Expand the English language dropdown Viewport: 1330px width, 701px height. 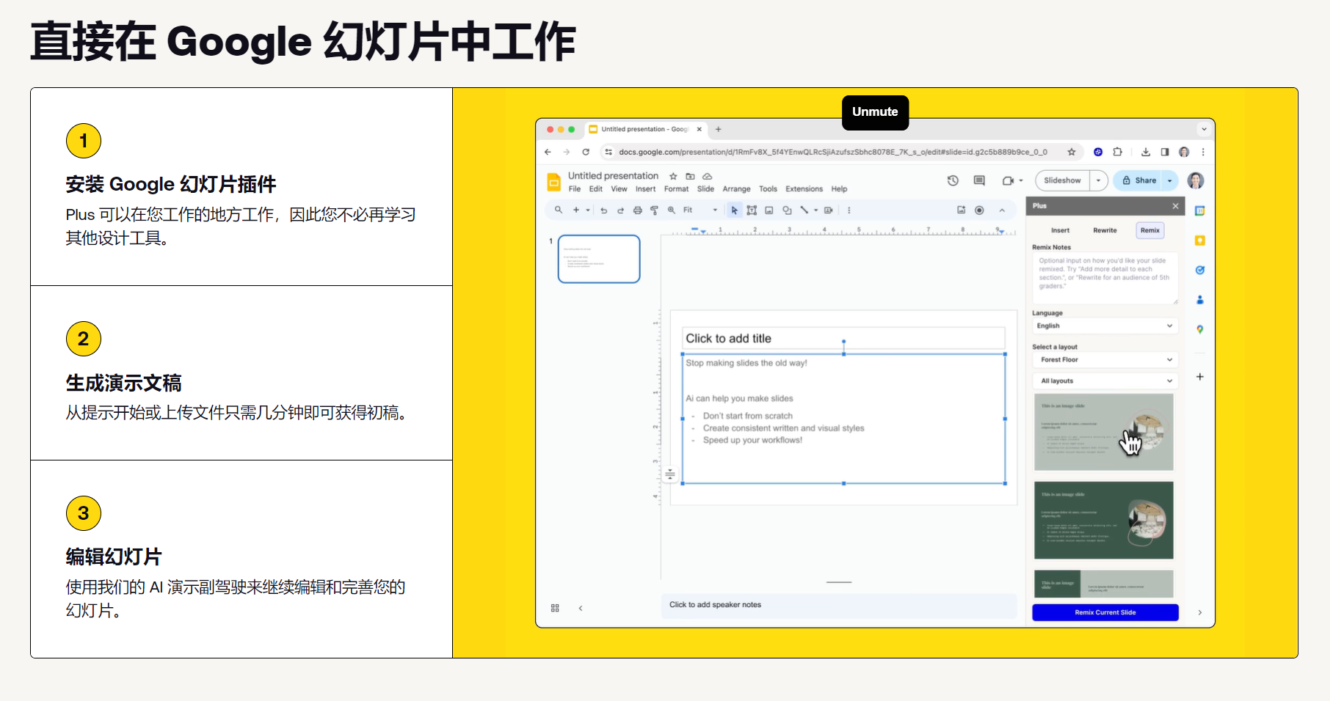tap(1105, 326)
